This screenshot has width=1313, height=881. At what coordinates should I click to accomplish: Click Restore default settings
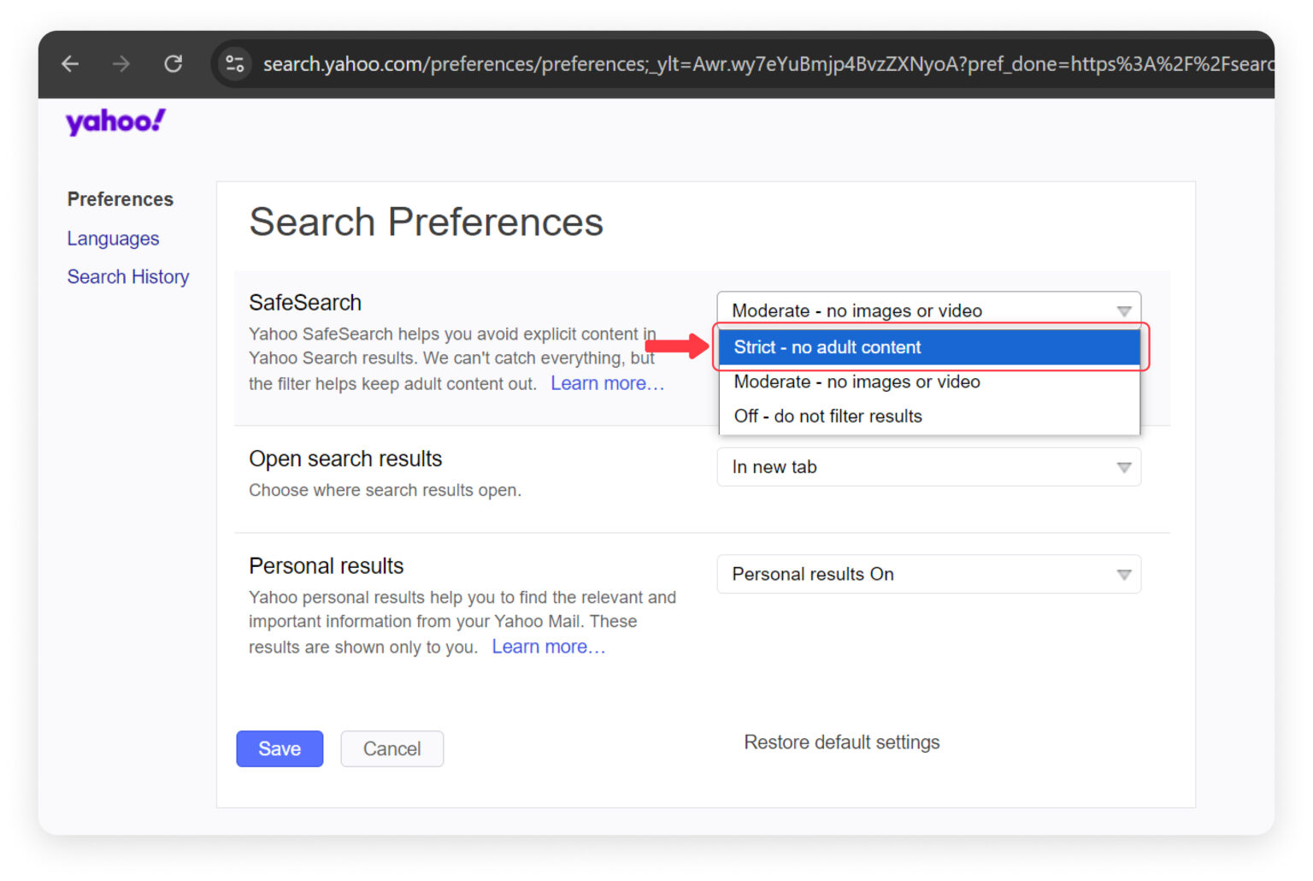(842, 742)
